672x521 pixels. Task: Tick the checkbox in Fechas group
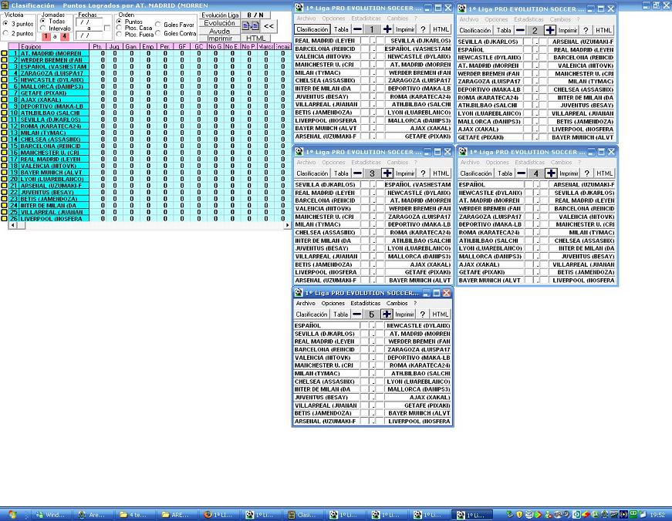[x=107, y=29]
